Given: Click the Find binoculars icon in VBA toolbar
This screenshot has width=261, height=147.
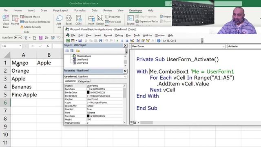Looking at the screenshot, I should (x=100, y=40).
